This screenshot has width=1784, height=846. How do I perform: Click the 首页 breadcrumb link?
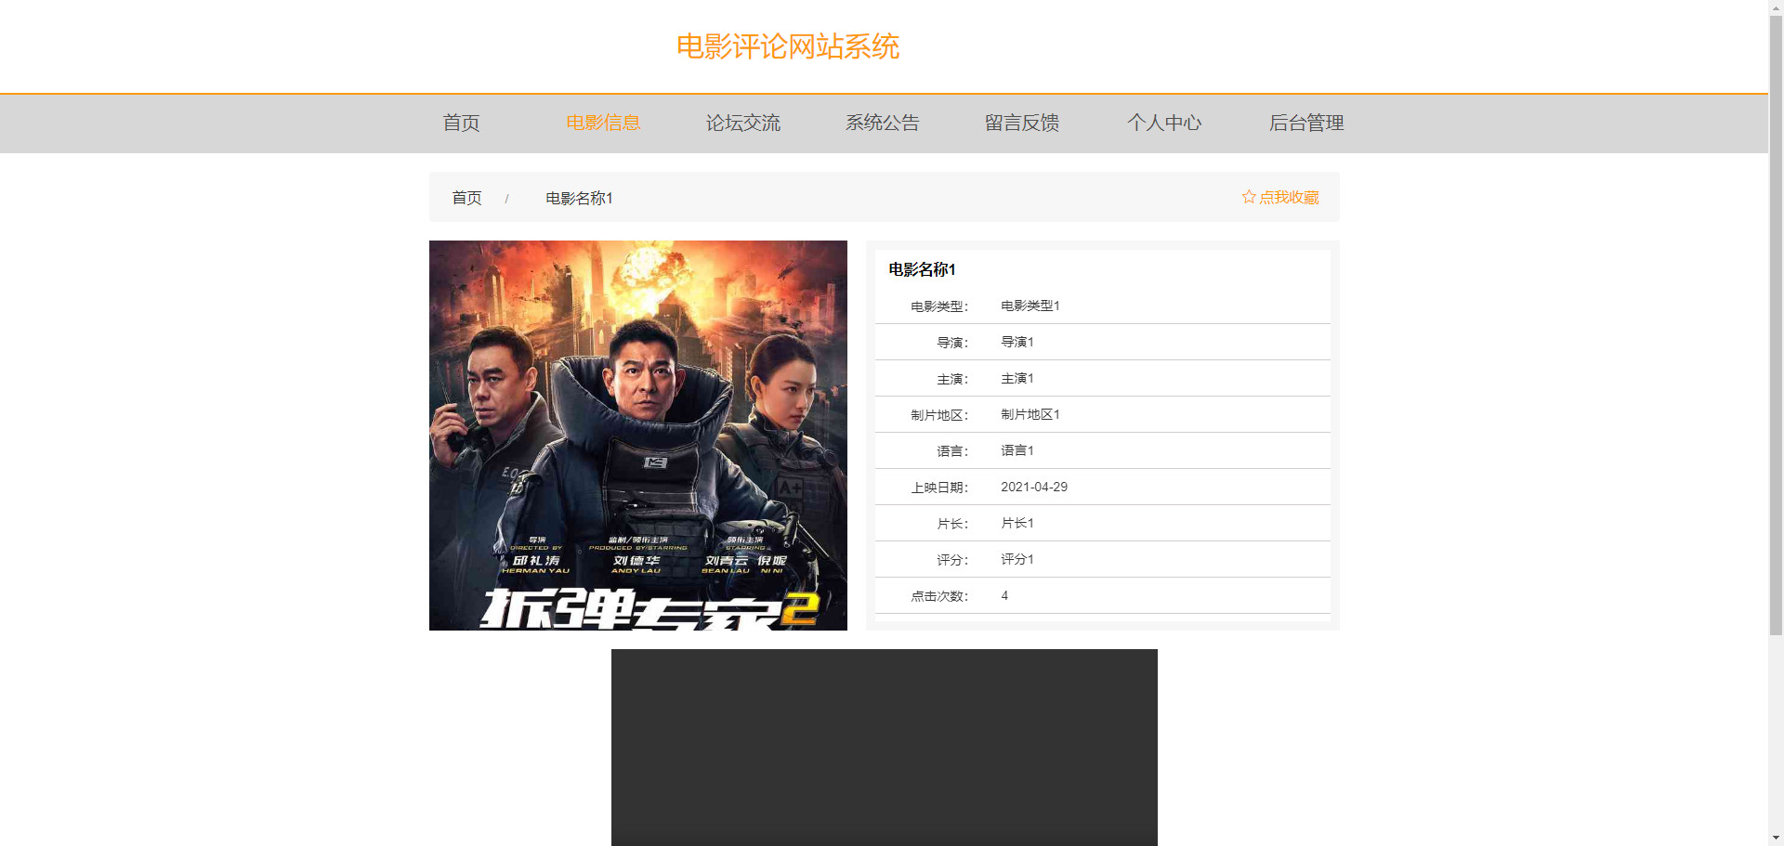pos(466,198)
